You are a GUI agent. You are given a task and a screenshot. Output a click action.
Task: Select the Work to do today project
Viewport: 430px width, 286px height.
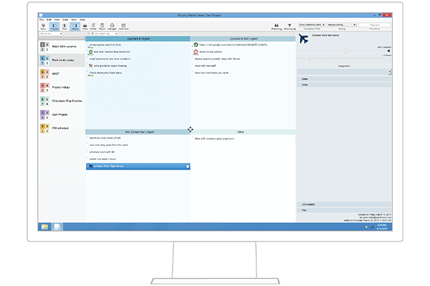point(62,60)
